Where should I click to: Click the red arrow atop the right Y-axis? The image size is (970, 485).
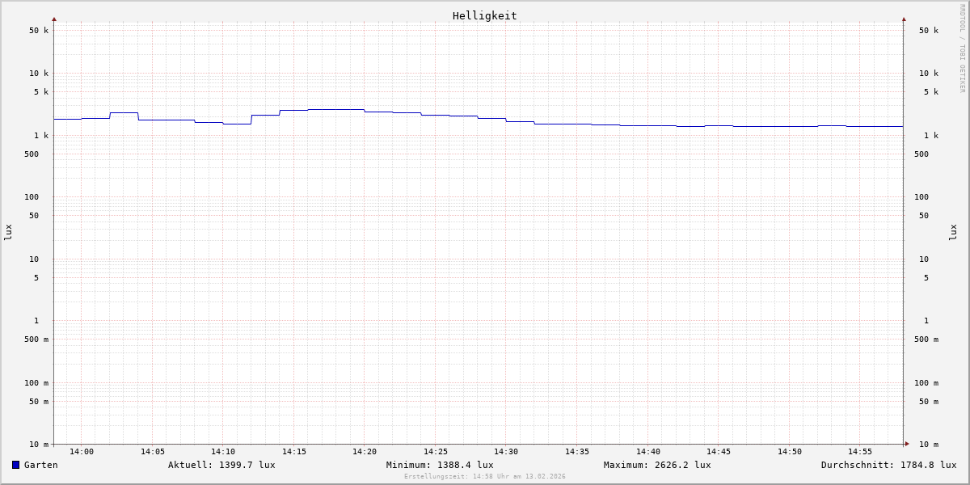point(904,19)
